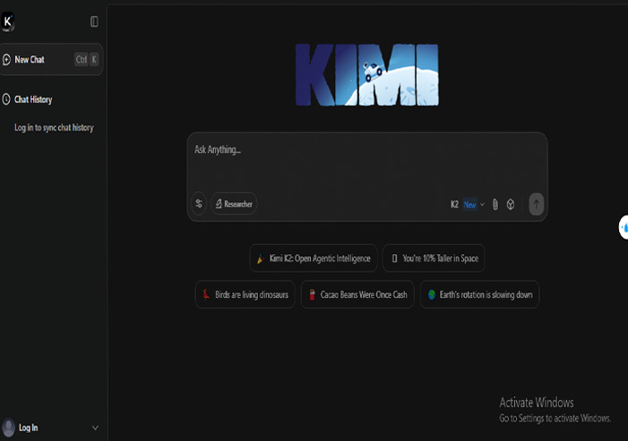Click the blue 'New' badge beside K2
The width and height of the screenshot is (628, 441).
tap(469, 205)
